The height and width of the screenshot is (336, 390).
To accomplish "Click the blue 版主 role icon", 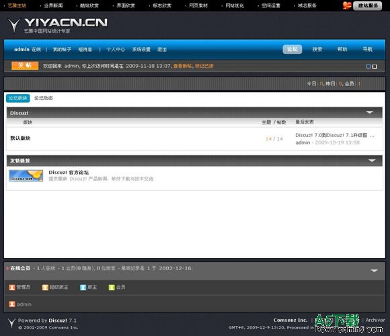I will click(x=83, y=288).
